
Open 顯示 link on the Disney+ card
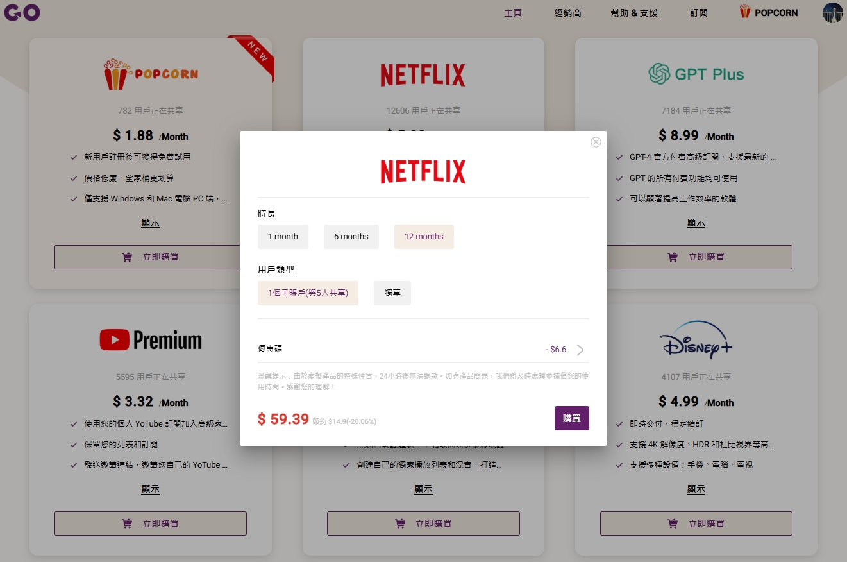click(x=696, y=490)
